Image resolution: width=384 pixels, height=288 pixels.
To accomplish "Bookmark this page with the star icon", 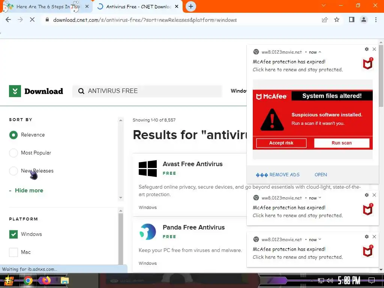I will 337,19.
